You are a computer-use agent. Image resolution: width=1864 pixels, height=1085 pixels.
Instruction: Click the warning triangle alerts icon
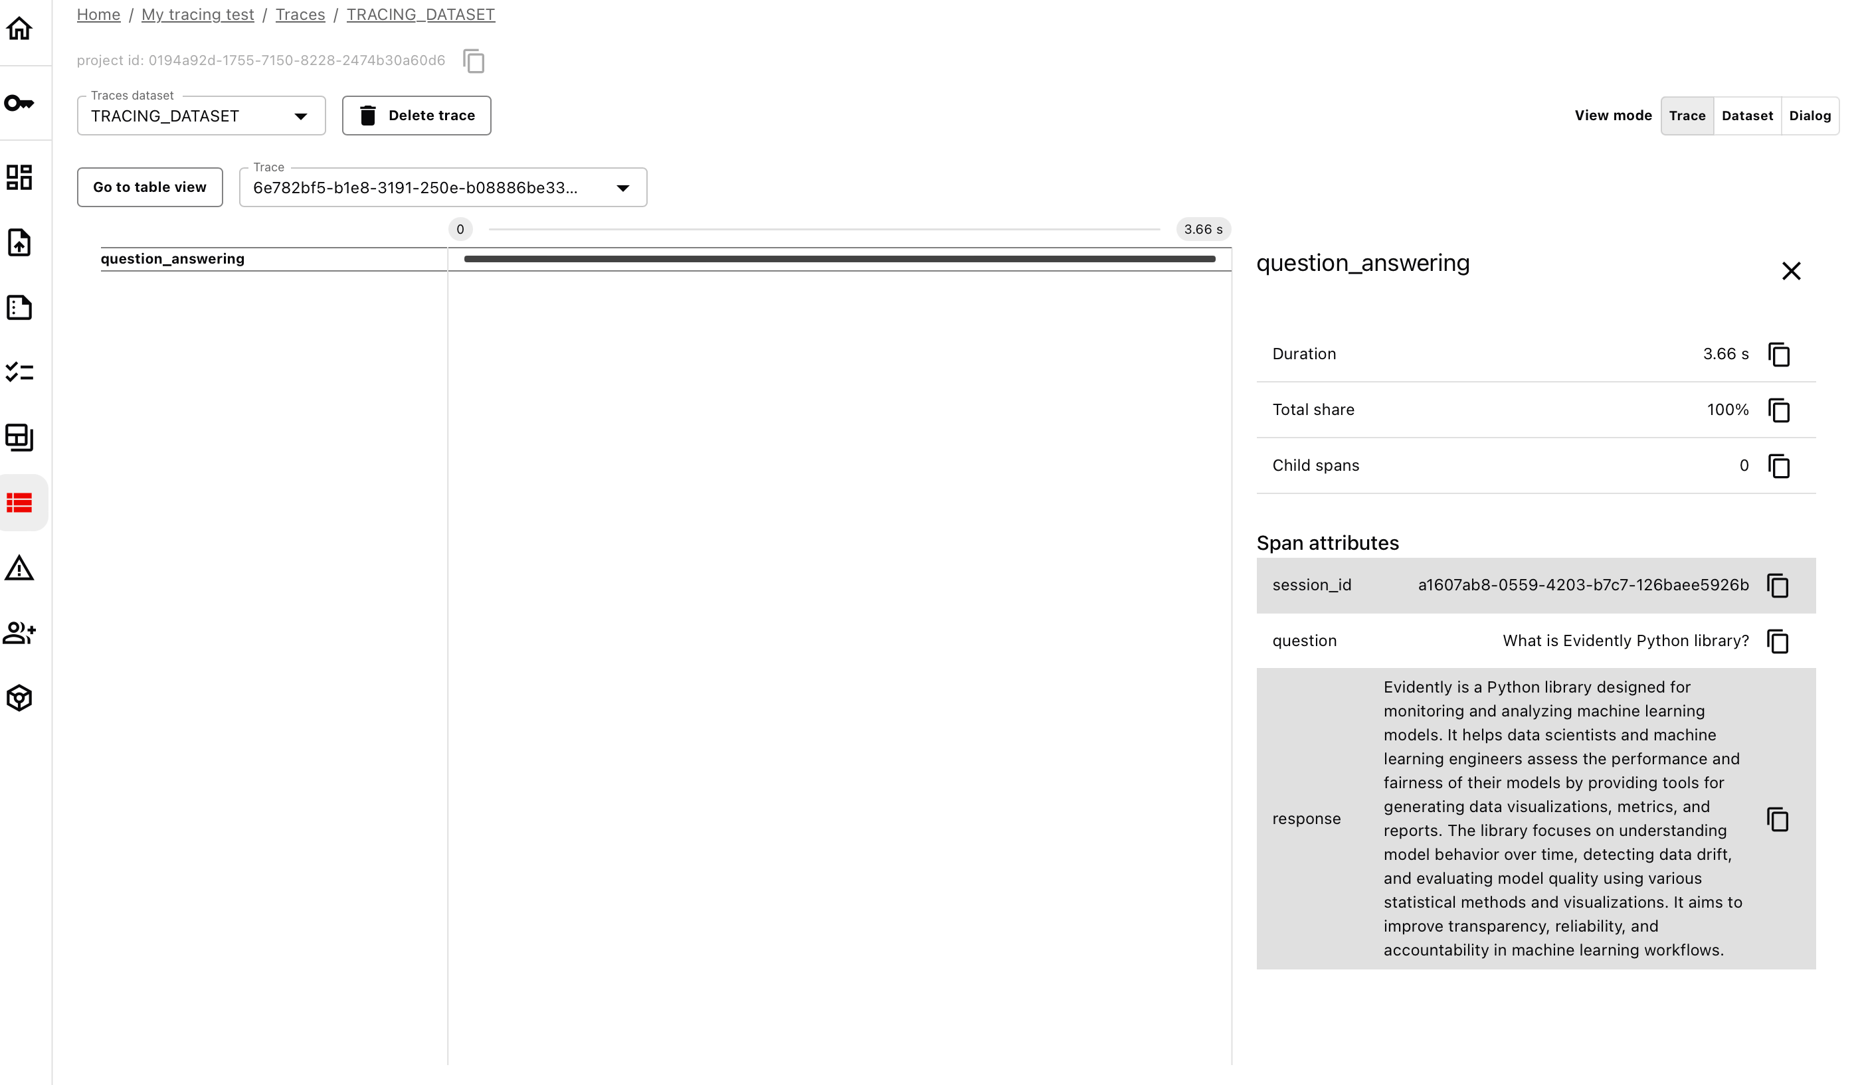coord(19,568)
